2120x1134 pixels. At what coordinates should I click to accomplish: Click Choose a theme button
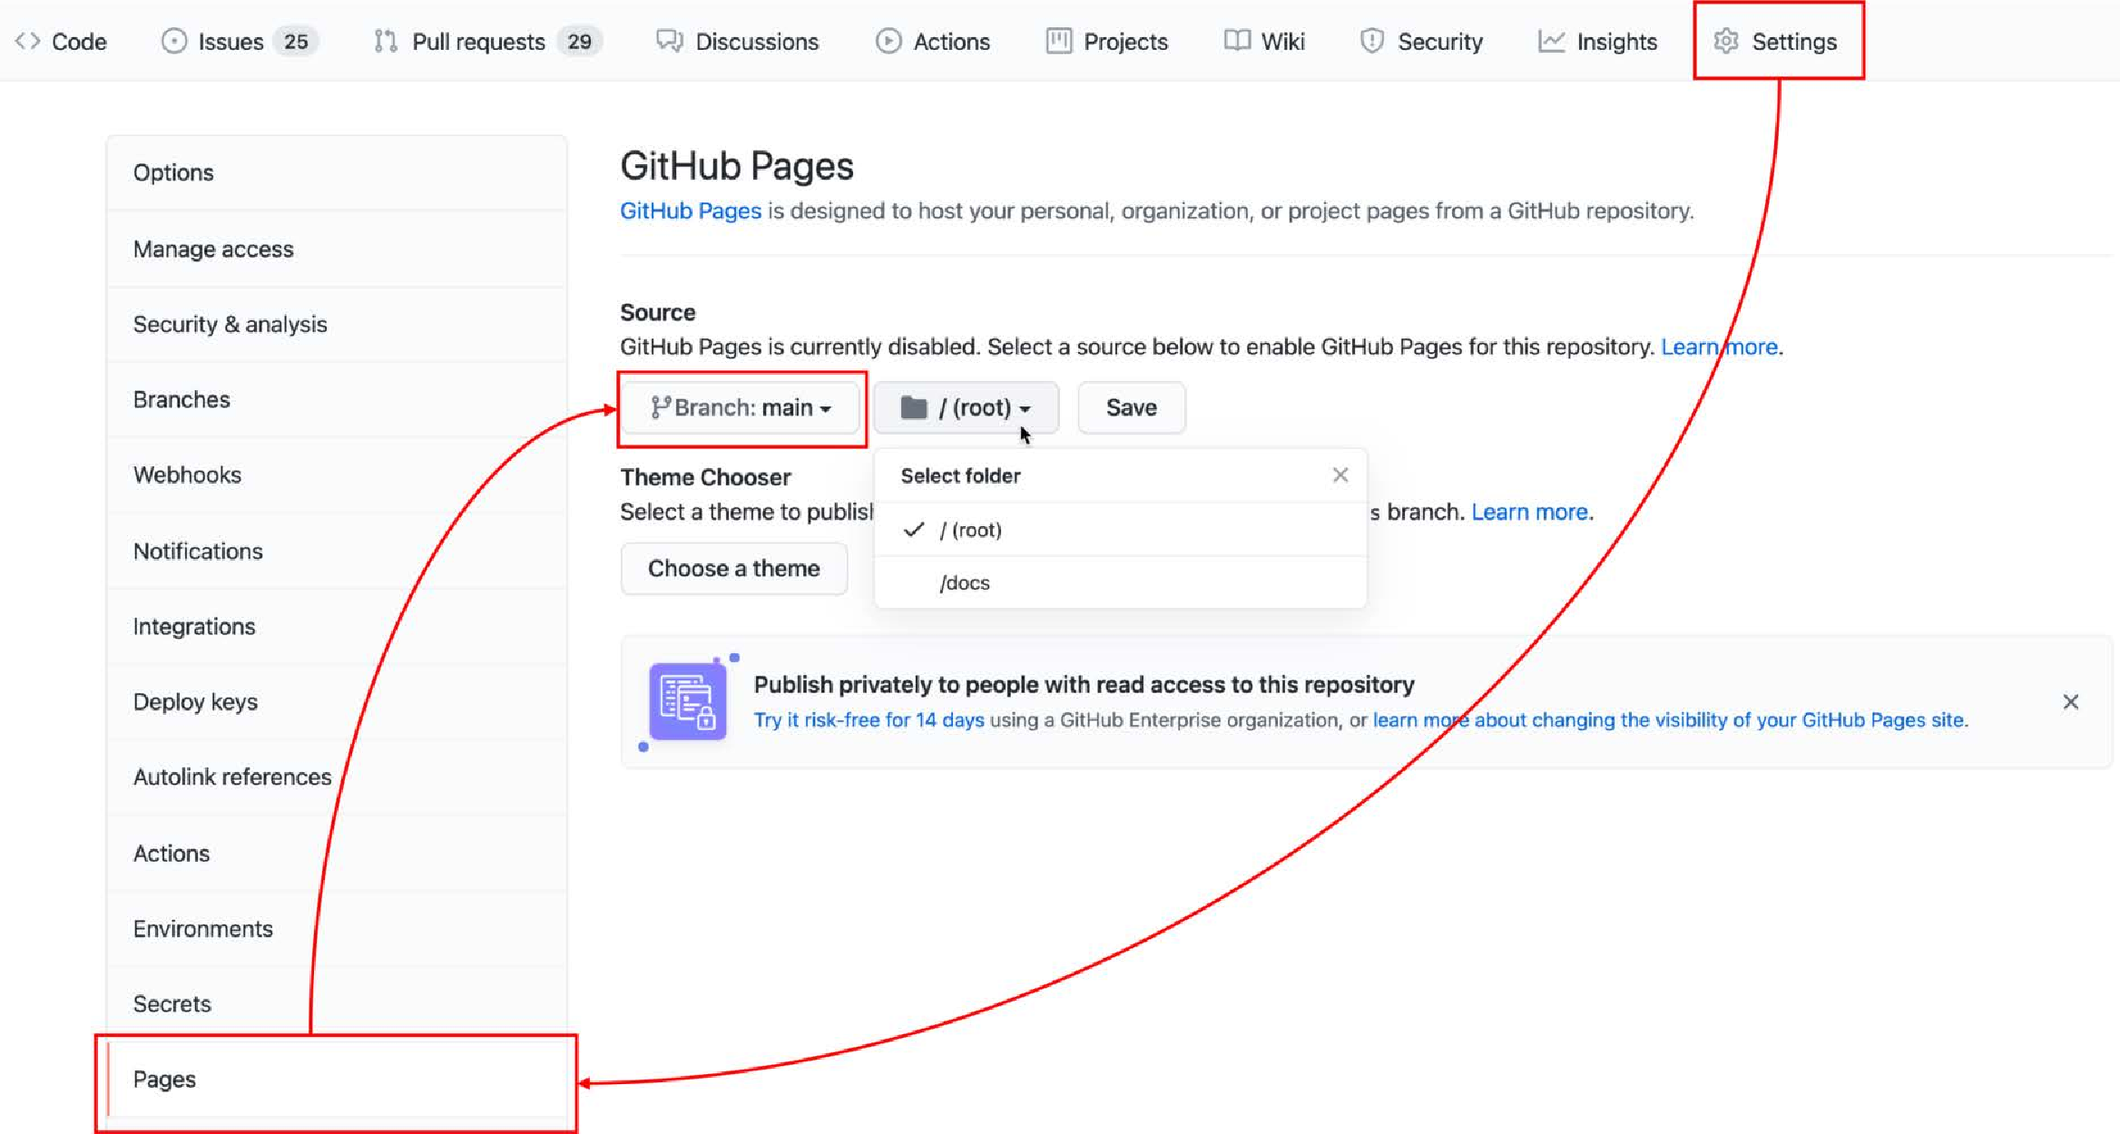733,568
